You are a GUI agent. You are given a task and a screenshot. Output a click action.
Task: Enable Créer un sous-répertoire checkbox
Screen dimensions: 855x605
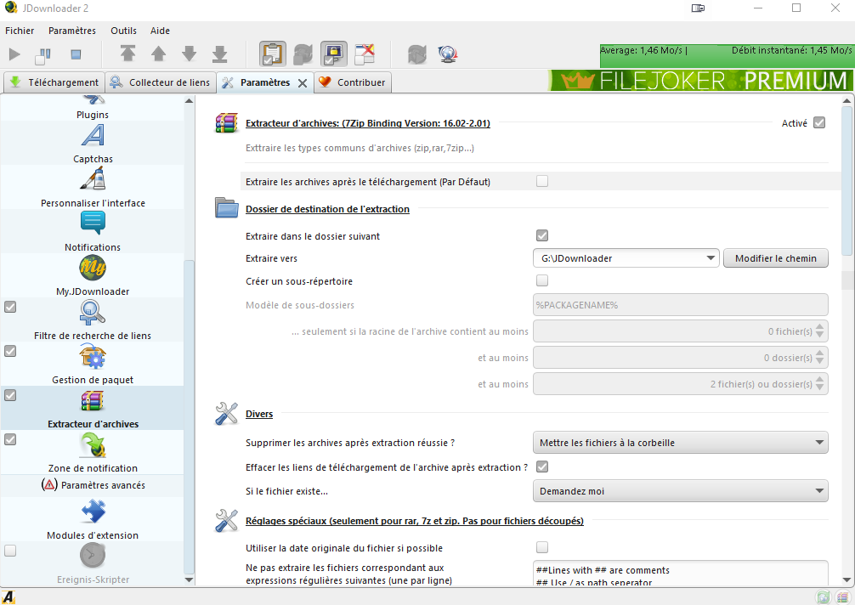click(542, 280)
